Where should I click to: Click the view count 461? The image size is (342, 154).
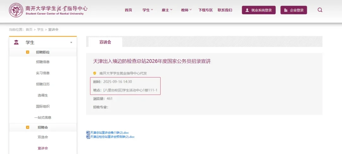point(110,99)
